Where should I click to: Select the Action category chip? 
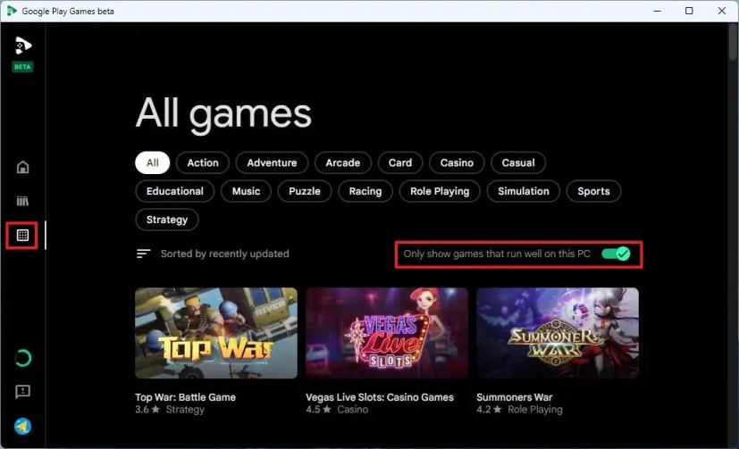point(203,162)
